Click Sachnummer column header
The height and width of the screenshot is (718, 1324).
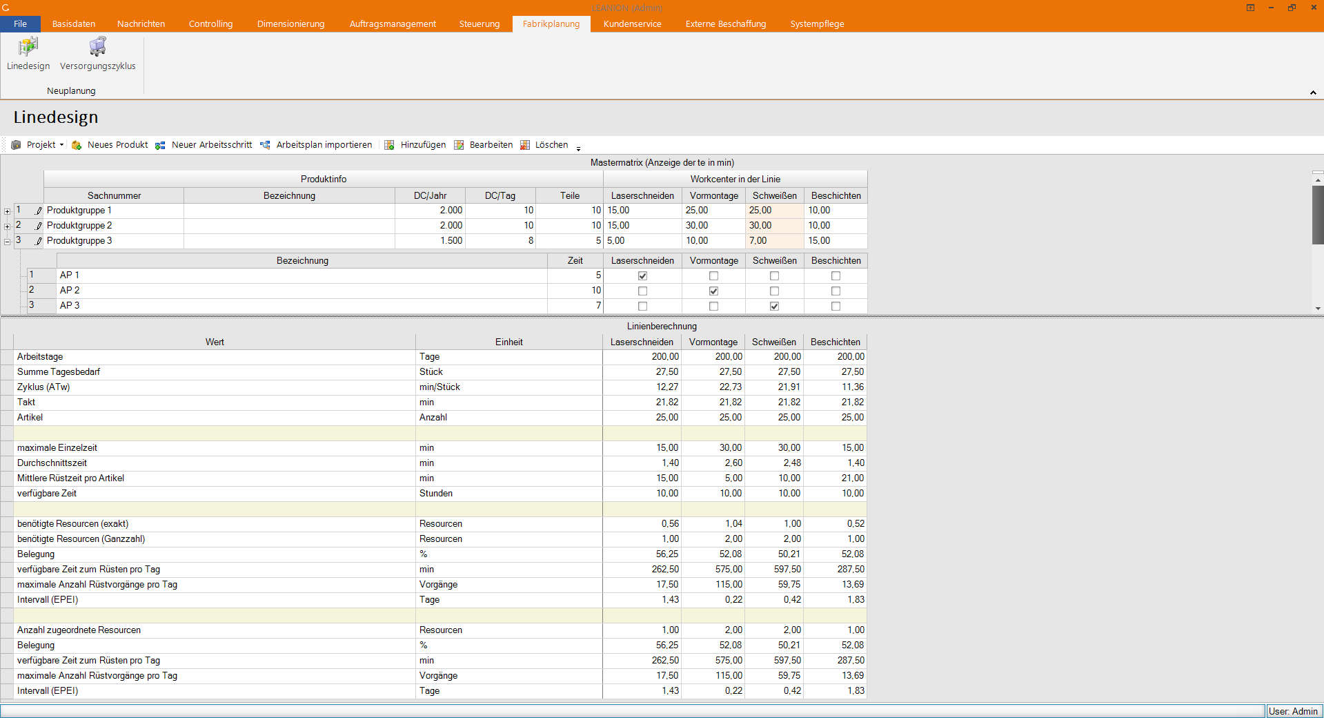point(114,196)
